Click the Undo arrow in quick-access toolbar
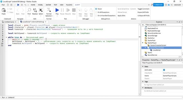 tap(25, 5)
